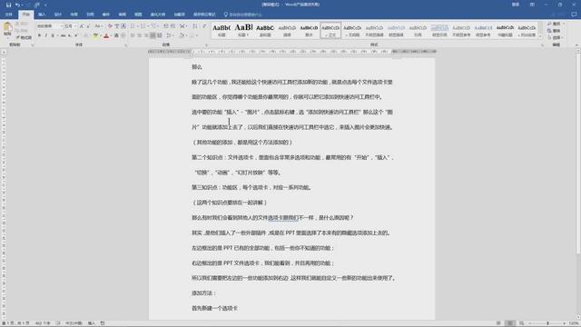Screen dimensions: 581x327
Task: Click the Replace (替换) button
Action: pos(555,31)
